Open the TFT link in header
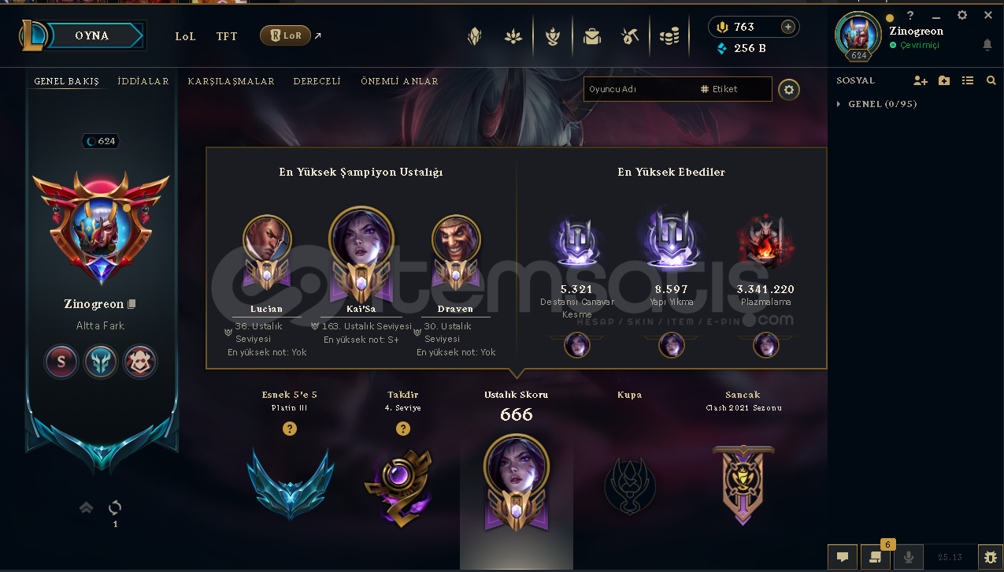 click(227, 36)
